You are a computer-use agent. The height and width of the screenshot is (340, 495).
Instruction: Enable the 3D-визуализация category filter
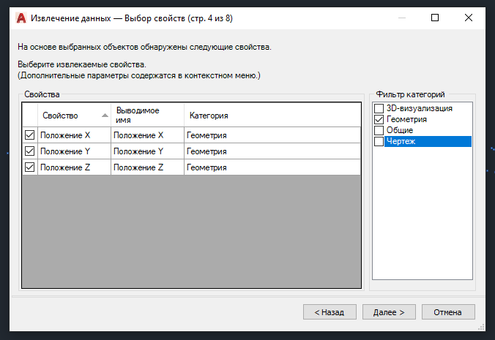click(x=379, y=109)
